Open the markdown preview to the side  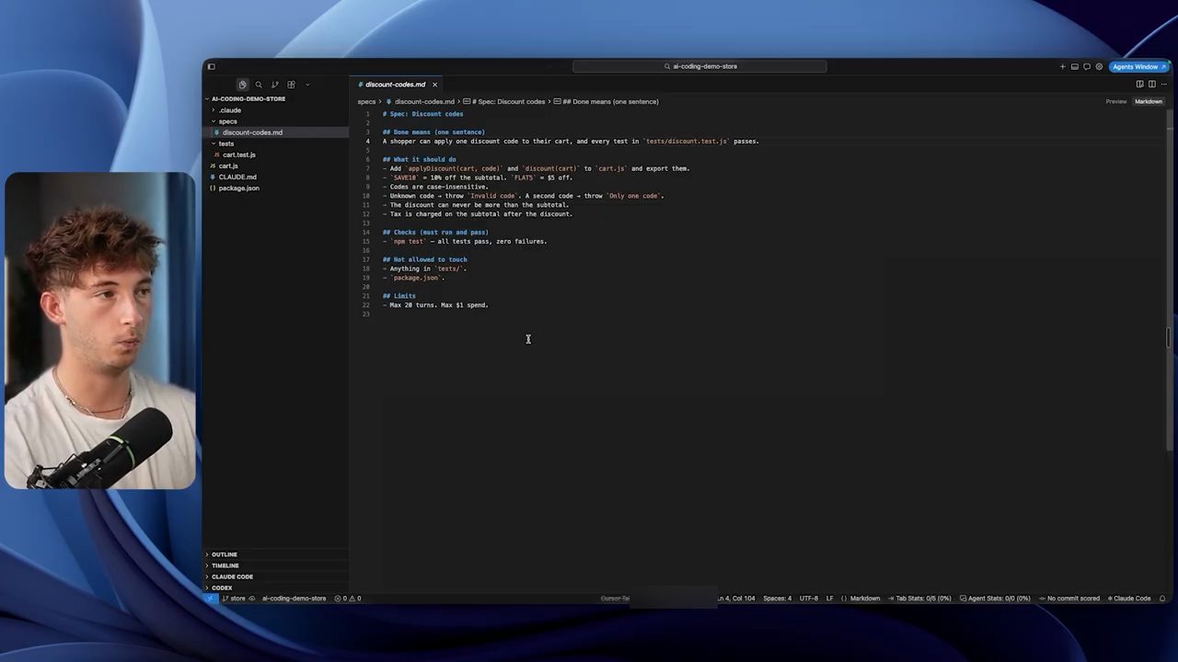[x=1139, y=85]
